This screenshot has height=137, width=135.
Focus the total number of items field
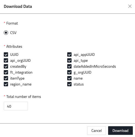(16, 106)
